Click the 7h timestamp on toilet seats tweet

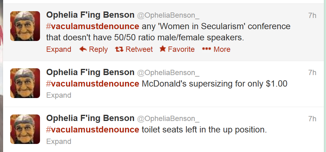312,119
